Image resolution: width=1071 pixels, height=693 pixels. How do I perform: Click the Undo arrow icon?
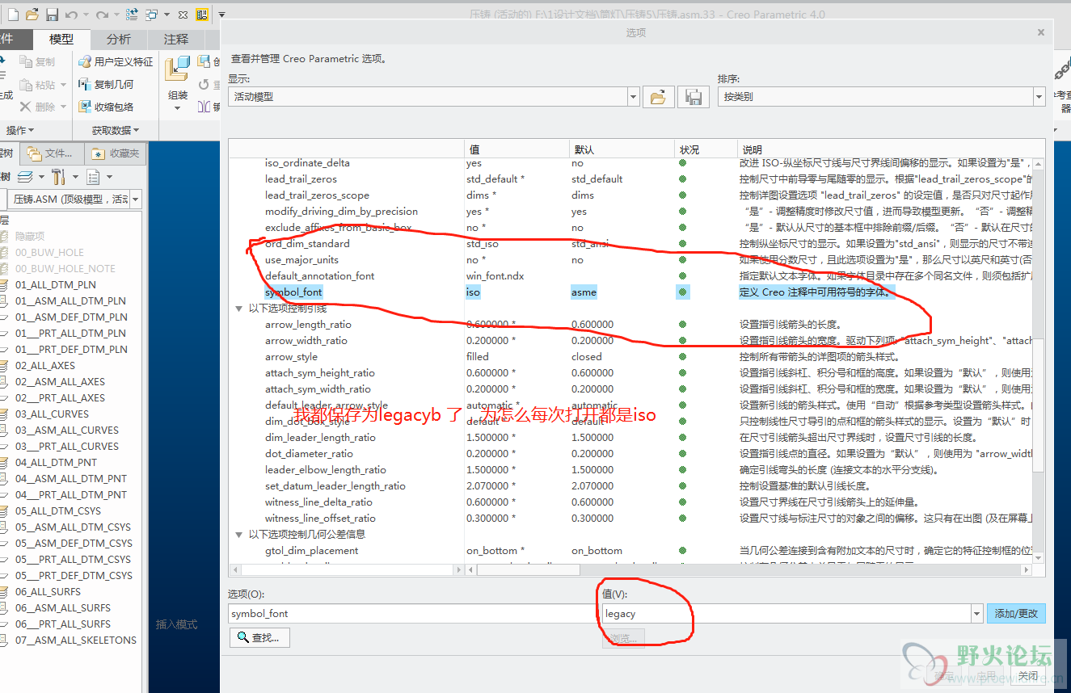[70, 15]
